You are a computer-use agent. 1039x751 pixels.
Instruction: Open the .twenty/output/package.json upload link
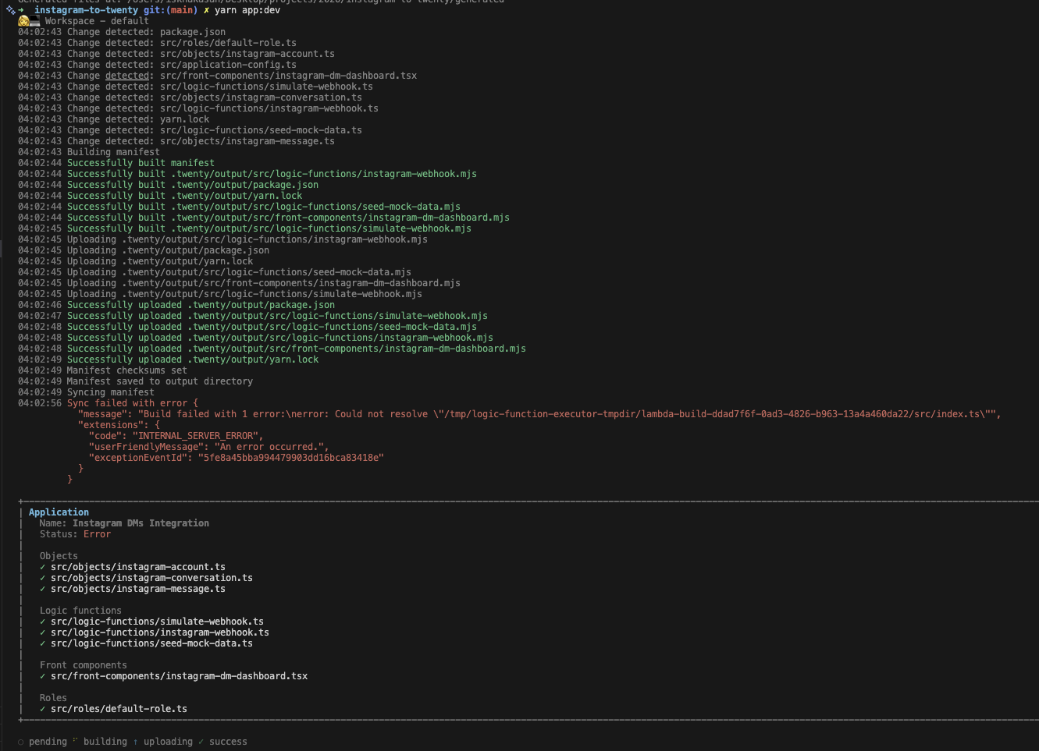pyautogui.click(x=261, y=304)
